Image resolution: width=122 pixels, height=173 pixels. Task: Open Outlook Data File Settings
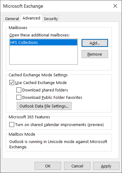(44, 106)
